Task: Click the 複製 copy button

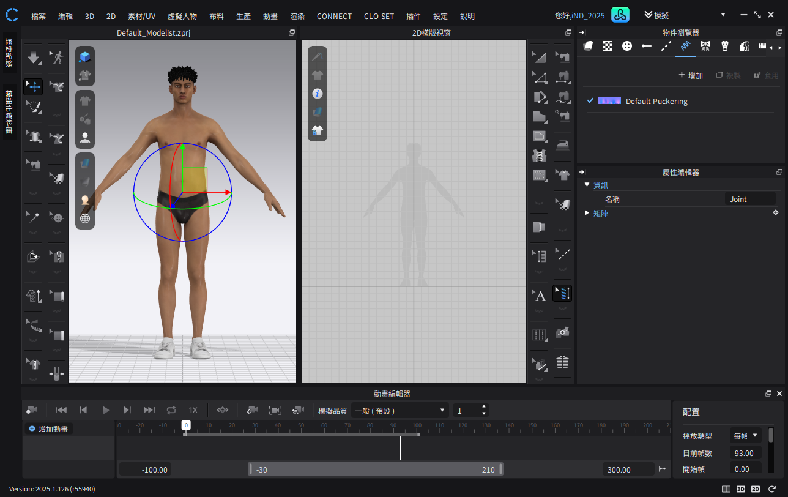Action: [729, 75]
